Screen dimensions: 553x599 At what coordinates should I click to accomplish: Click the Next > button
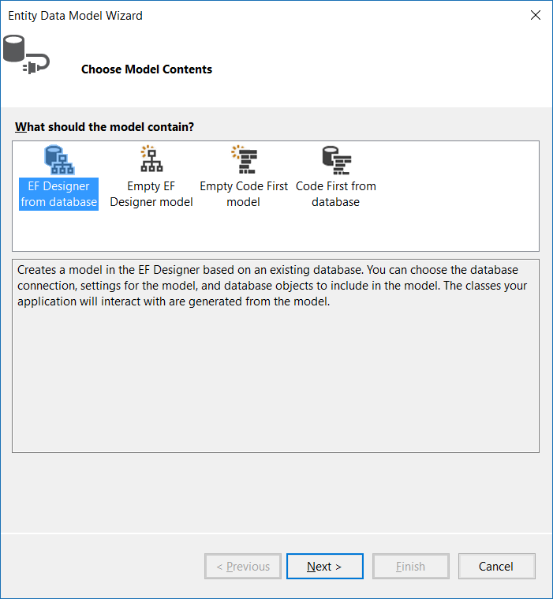(324, 566)
